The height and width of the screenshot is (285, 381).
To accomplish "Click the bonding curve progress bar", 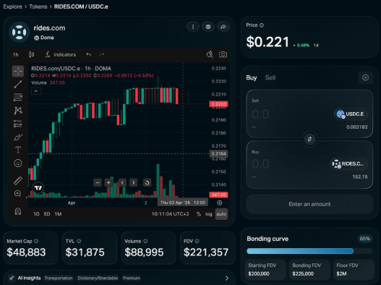I will point(309,251).
